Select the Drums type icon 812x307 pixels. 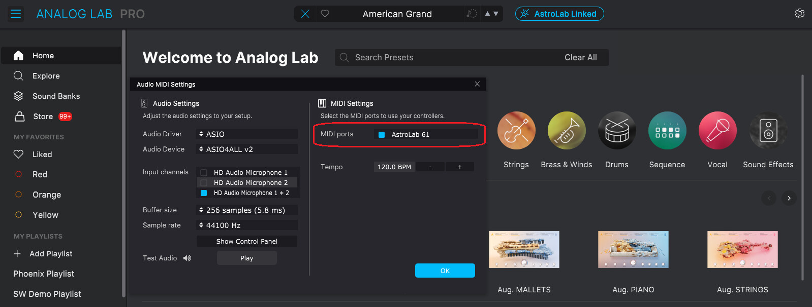[617, 130]
